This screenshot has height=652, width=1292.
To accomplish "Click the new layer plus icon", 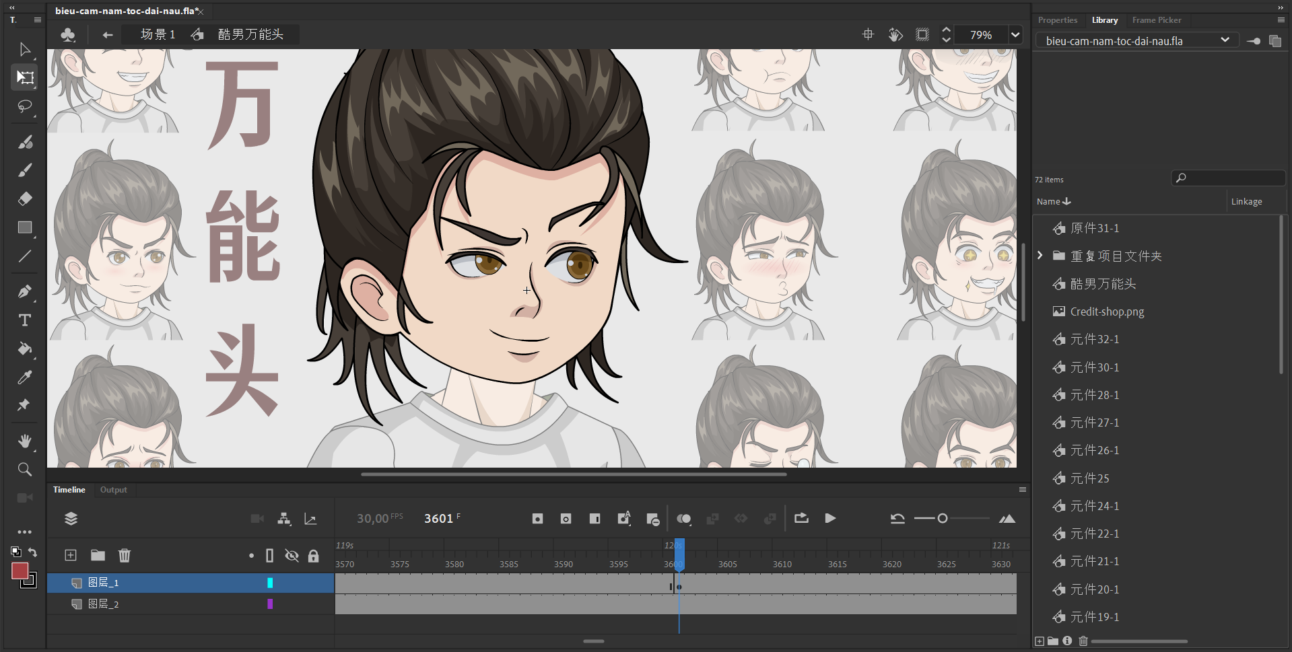I will coord(71,555).
